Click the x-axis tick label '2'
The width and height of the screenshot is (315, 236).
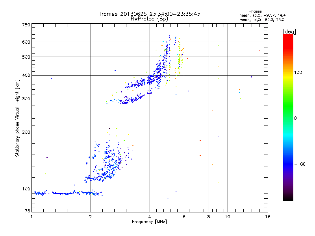[91, 217]
